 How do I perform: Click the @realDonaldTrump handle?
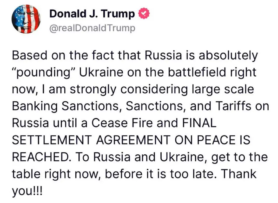click(92, 28)
